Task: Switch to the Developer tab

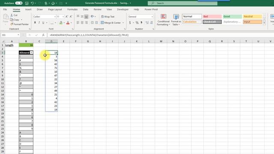Action: point(123,9)
